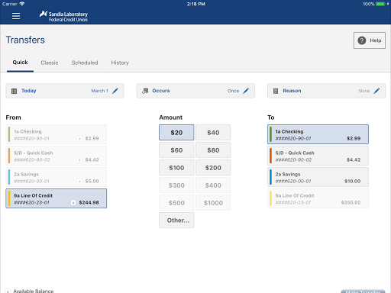Tap the Wi-Fi status icon

tap(22, 4)
